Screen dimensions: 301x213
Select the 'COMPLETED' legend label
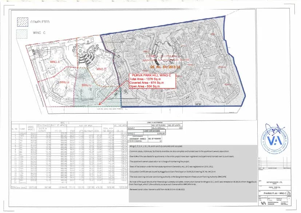40,22
